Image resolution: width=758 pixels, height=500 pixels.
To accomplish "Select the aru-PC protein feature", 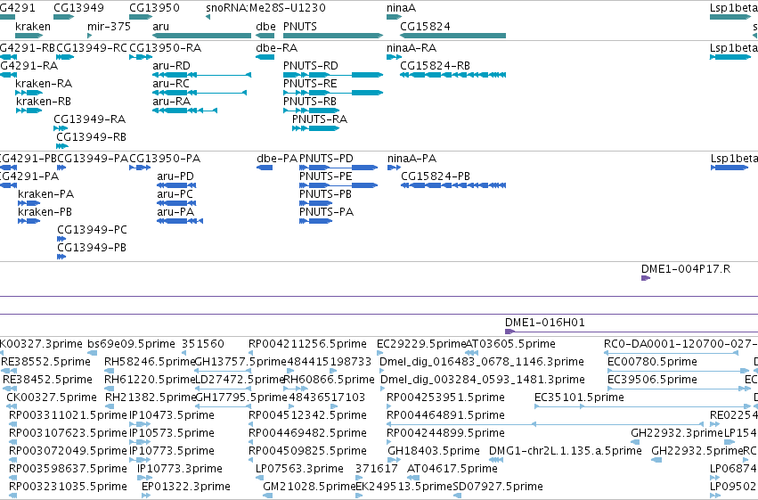I will [x=176, y=203].
